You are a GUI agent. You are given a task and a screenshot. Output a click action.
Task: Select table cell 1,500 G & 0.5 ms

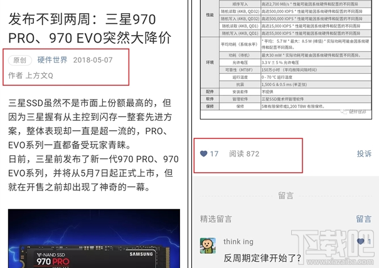(x=284, y=85)
